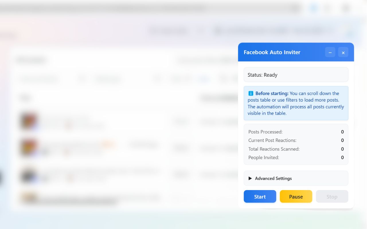This screenshot has width=367, height=229.
Task: Click the statistics panel in the popup
Action: [x=296, y=145]
